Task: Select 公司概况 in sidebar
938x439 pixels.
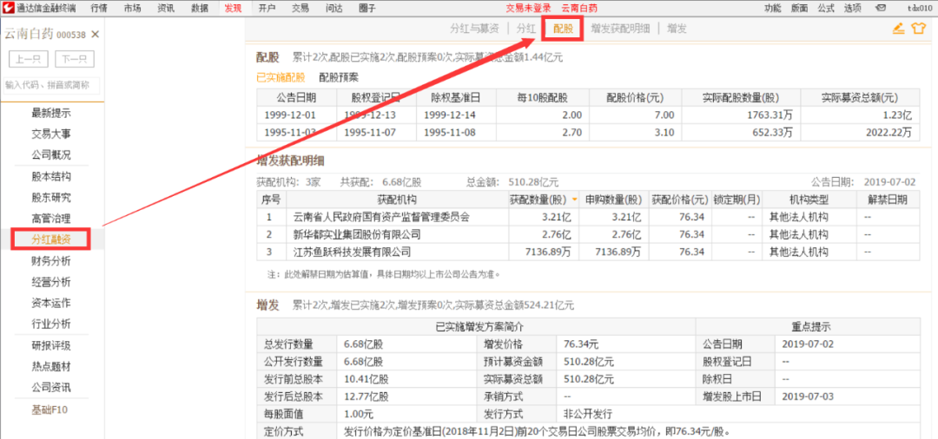Action: 51,154
